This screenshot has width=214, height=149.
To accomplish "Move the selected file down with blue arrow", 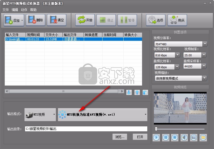I will (x=129, y=92).
